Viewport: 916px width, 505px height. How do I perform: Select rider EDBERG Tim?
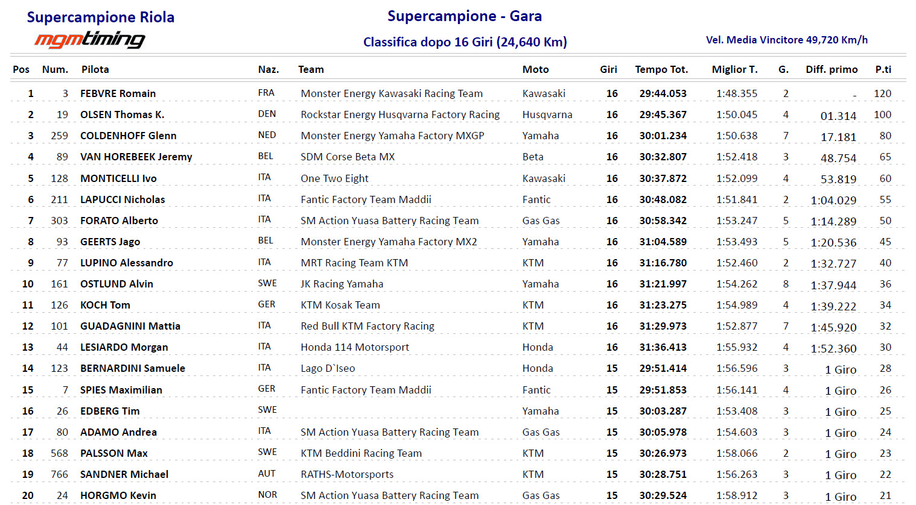point(110,411)
